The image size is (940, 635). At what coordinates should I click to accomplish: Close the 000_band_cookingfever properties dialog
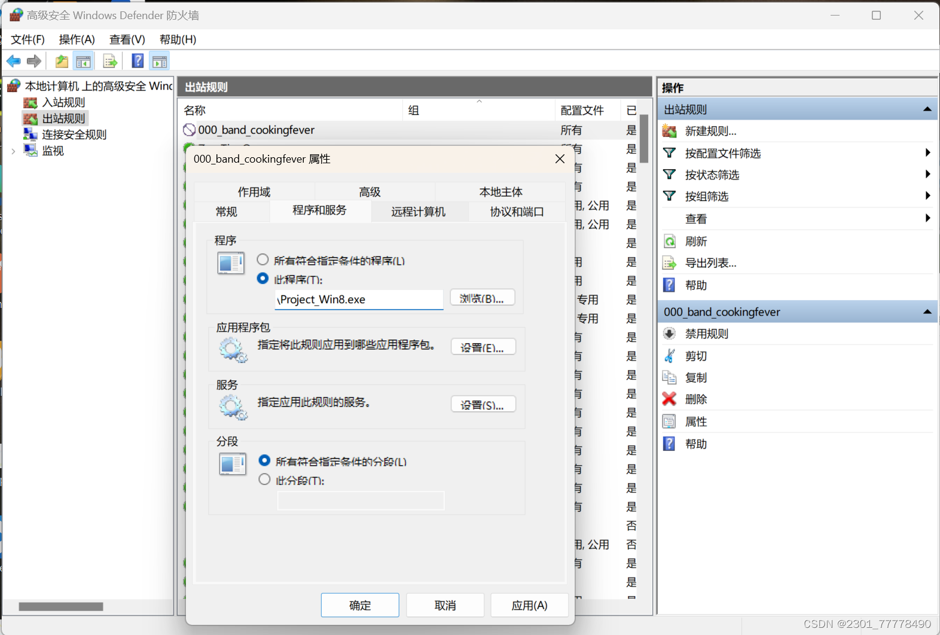(x=560, y=159)
